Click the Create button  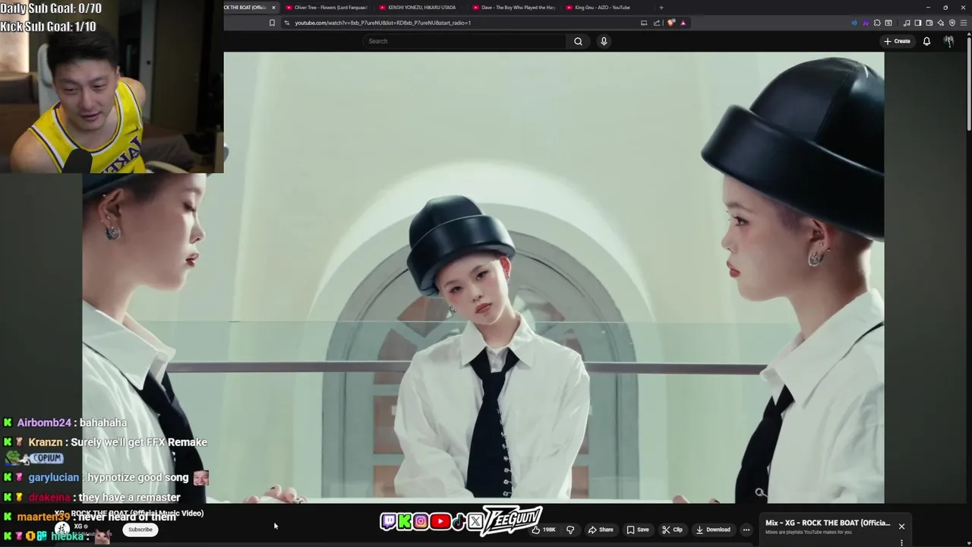[x=897, y=41]
